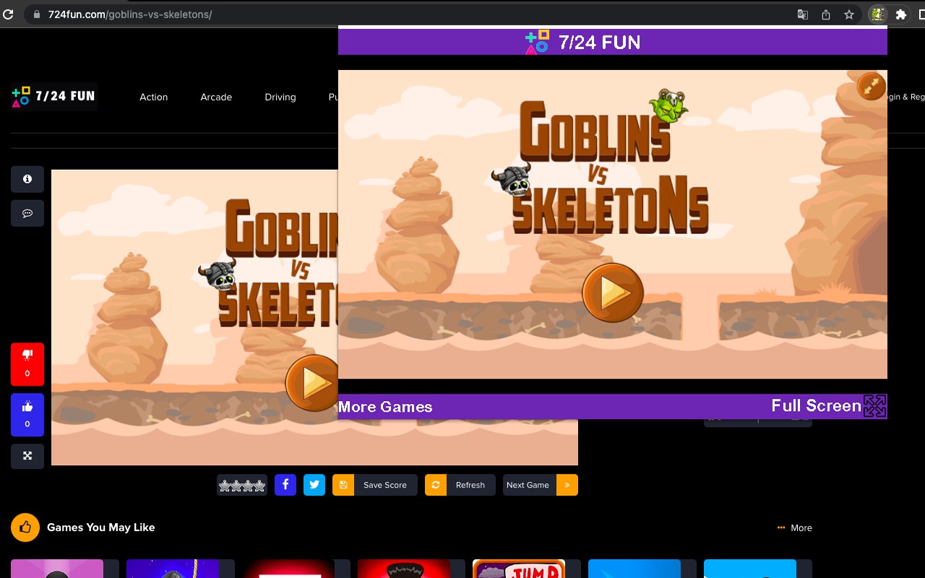Expand the Next Game chevron arrow
Image resolution: width=925 pixels, height=578 pixels.
(x=565, y=485)
